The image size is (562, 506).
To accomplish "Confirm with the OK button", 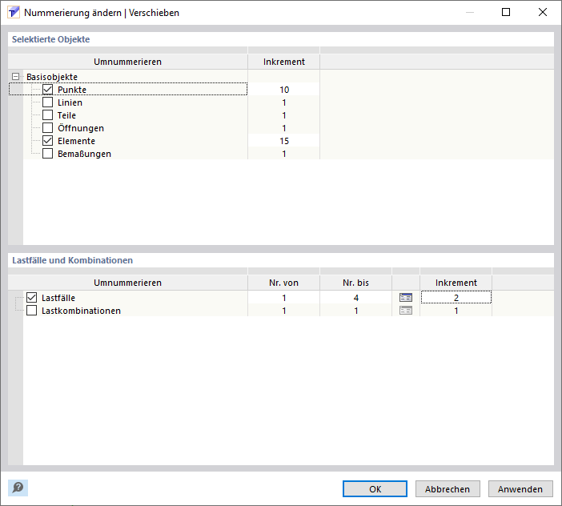I will (375, 489).
